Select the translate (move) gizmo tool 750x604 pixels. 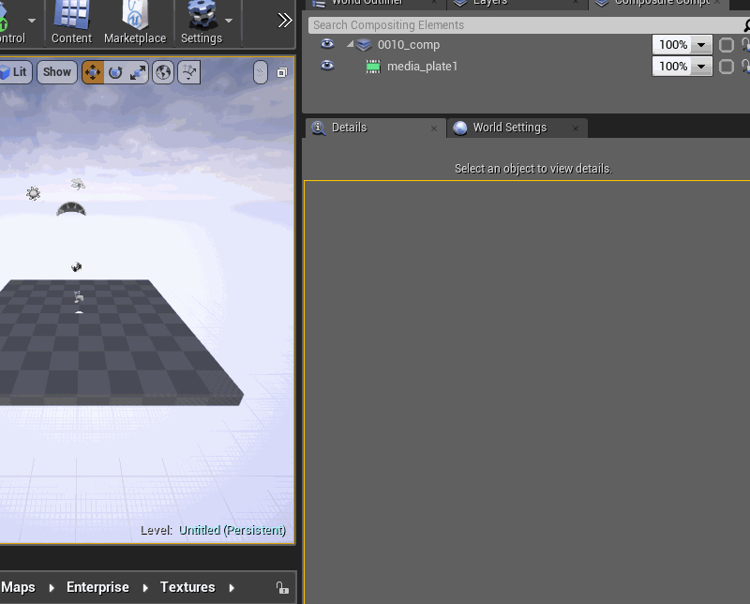[93, 72]
